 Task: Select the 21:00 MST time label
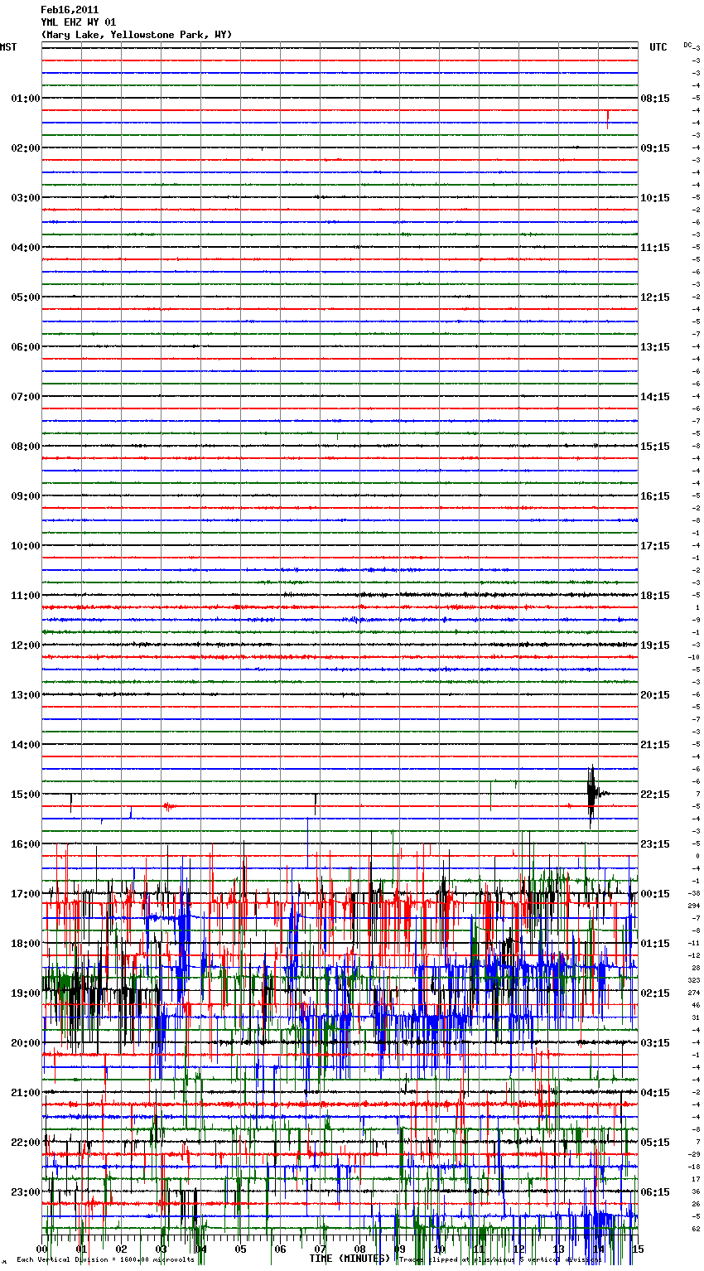coord(25,1093)
